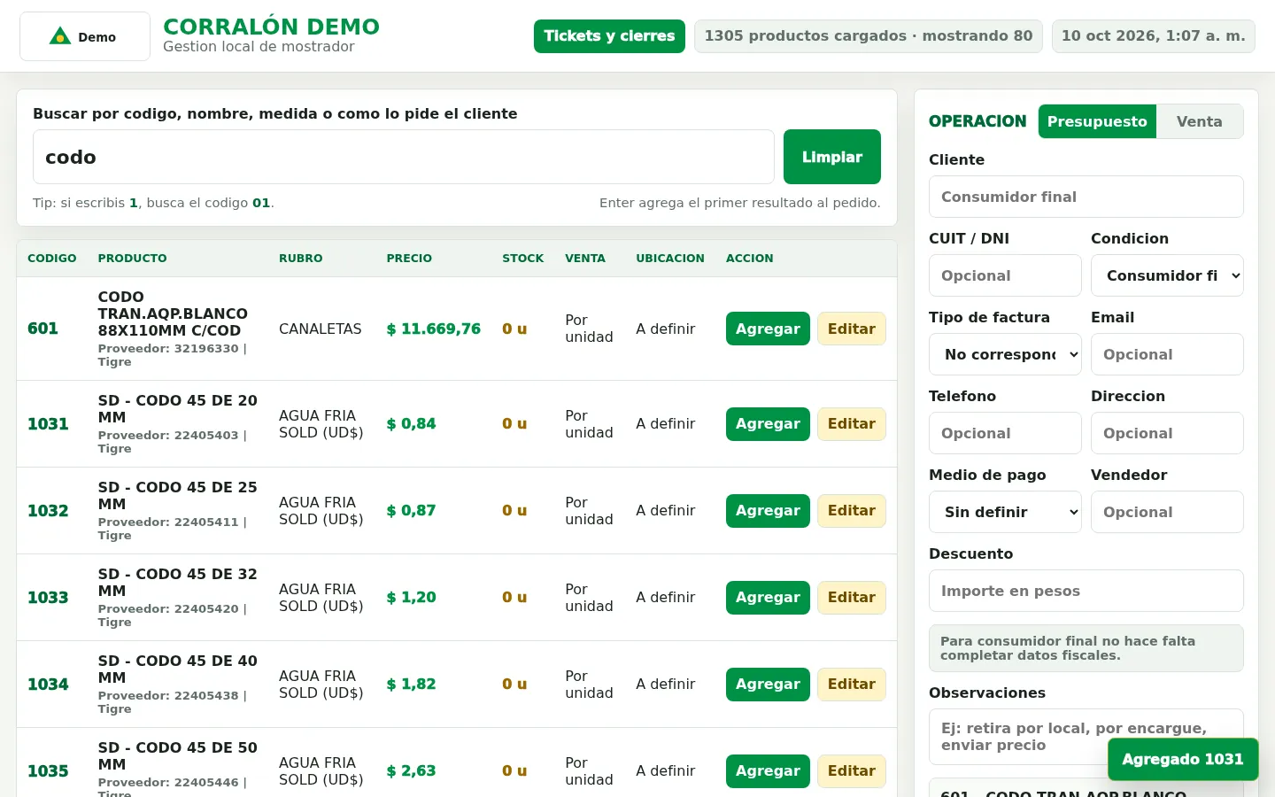Image resolution: width=1275 pixels, height=797 pixels.
Task: Click the Demo logo triangle icon
Action: click(60, 36)
